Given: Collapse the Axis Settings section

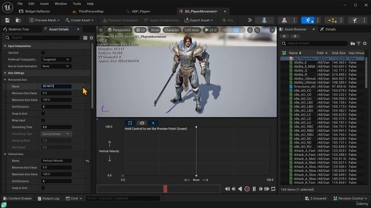Looking at the screenshot, I should [5, 73].
